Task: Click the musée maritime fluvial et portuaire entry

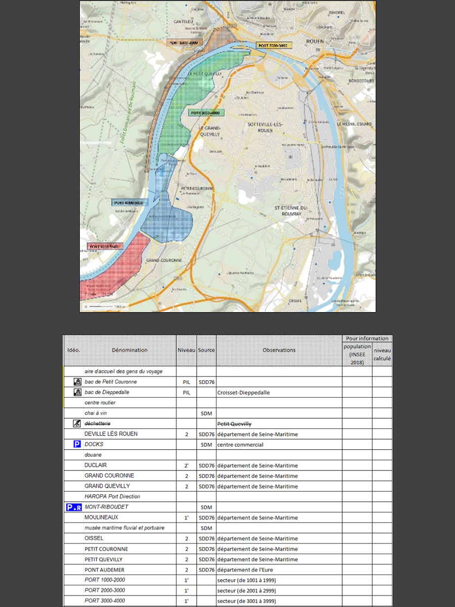Action: point(124,528)
